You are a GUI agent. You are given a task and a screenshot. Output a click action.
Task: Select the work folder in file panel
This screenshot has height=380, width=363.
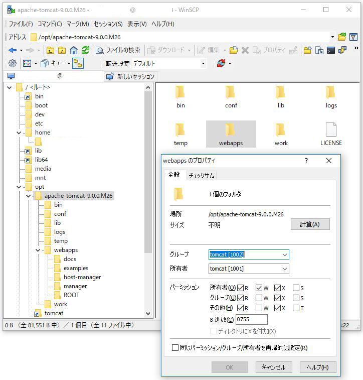click(x=281, y=135)
